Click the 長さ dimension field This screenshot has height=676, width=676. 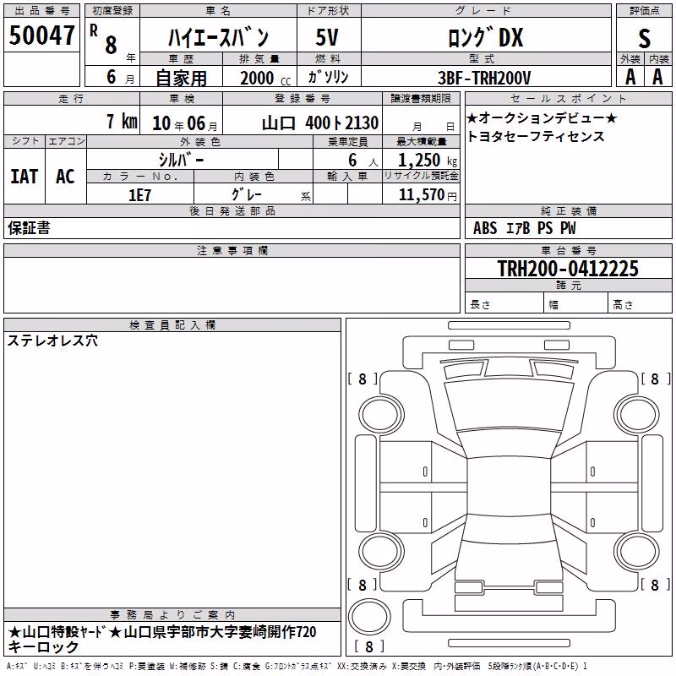pos(504,303)
